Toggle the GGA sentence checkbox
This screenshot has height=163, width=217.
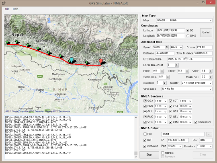145,101
